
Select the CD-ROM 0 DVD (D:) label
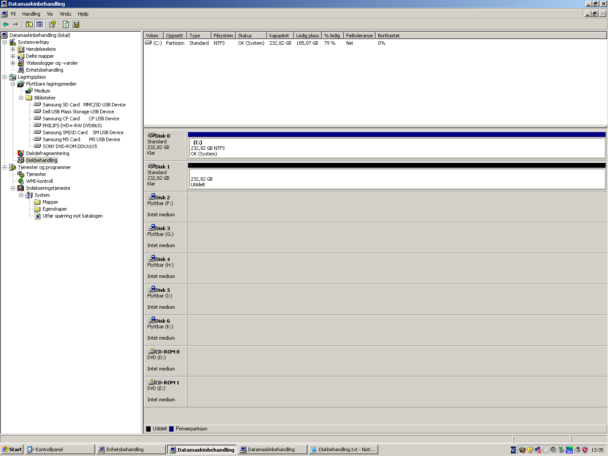pos(165,360)
